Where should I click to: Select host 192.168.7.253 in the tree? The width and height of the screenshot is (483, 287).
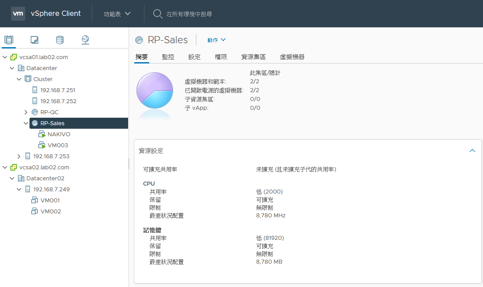51,157
